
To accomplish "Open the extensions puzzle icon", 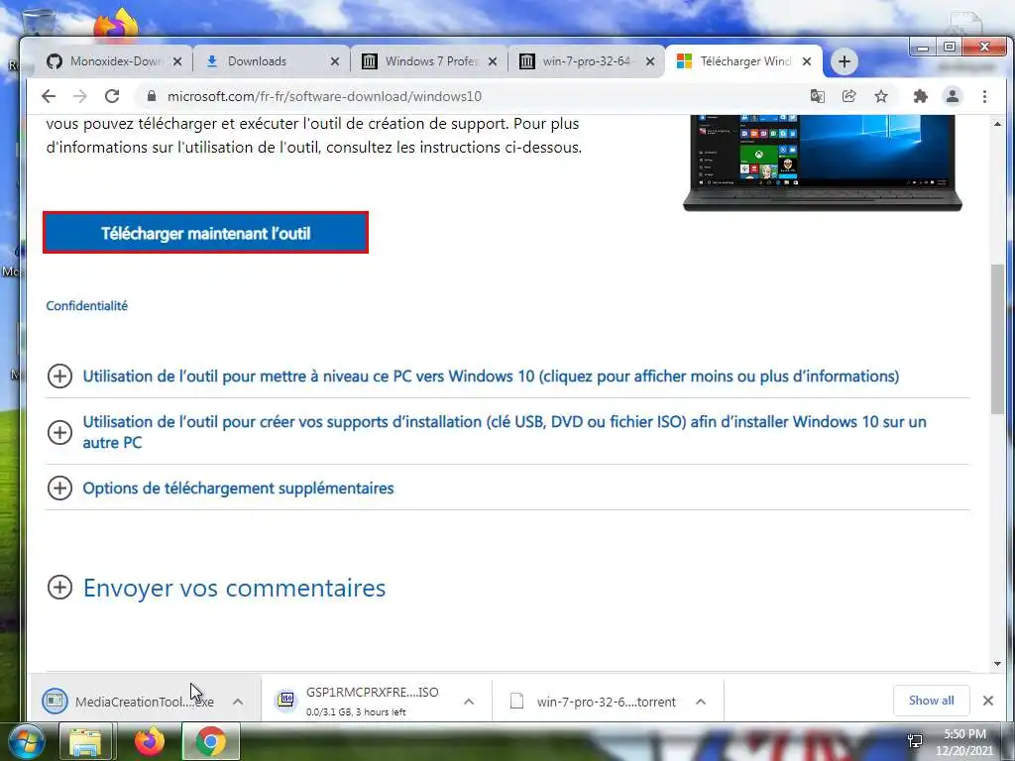I will (920, 96).
